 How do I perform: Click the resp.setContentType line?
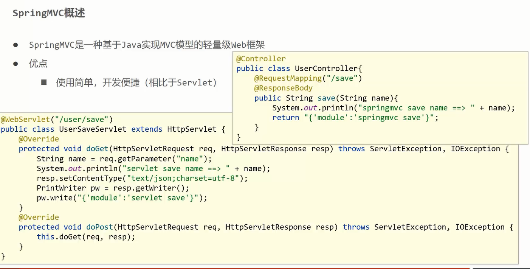pos(142,178)
